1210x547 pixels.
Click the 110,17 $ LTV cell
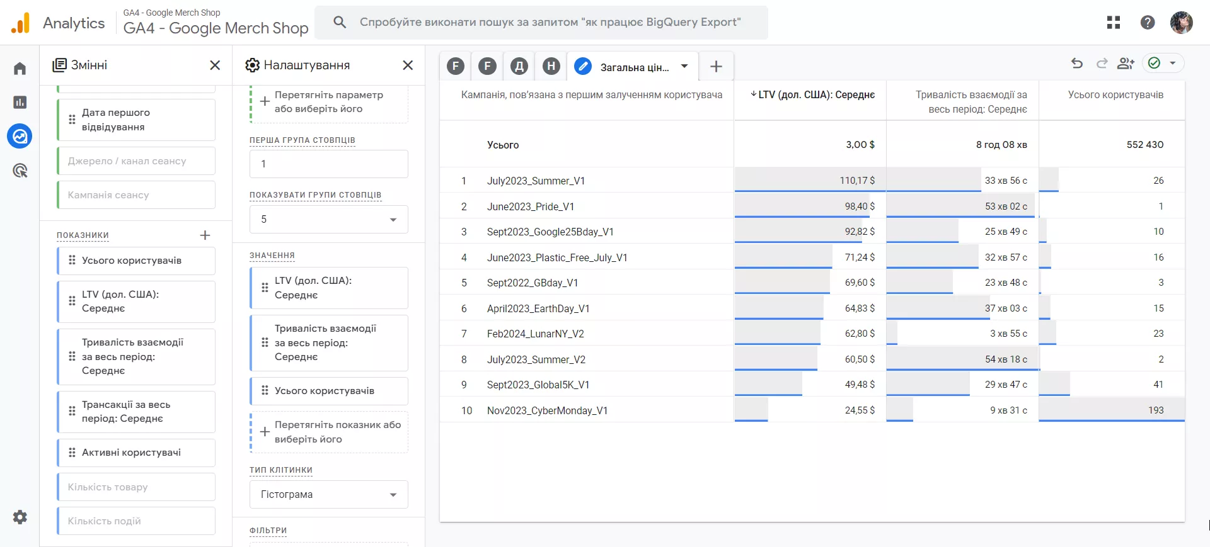[x=810, y=181]
